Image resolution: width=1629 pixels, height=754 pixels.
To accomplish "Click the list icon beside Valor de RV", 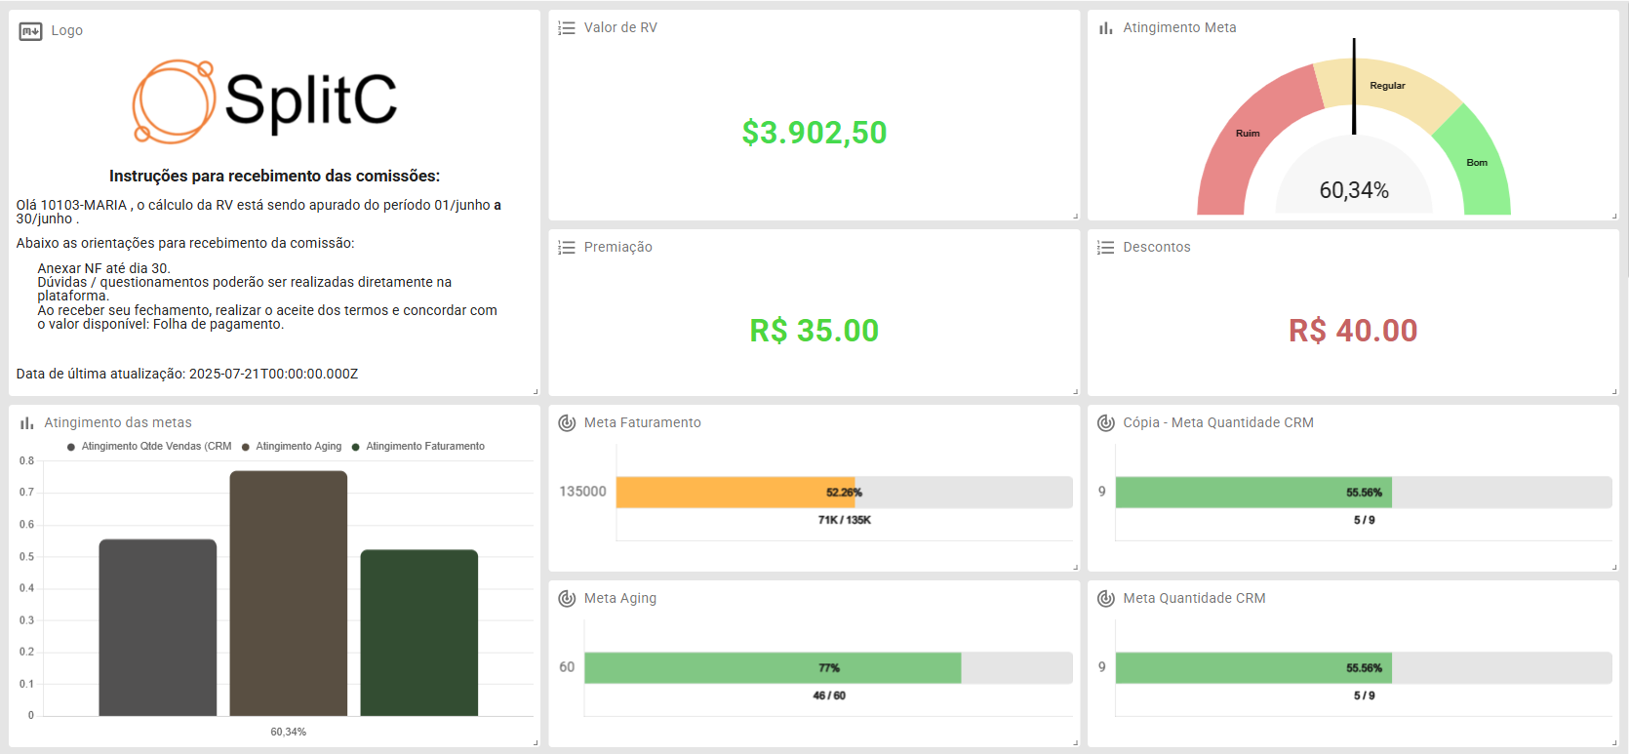I will coord(566,28).
